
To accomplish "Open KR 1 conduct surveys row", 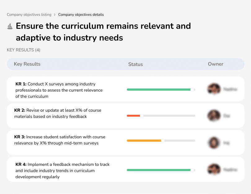I will pos(59,90).
